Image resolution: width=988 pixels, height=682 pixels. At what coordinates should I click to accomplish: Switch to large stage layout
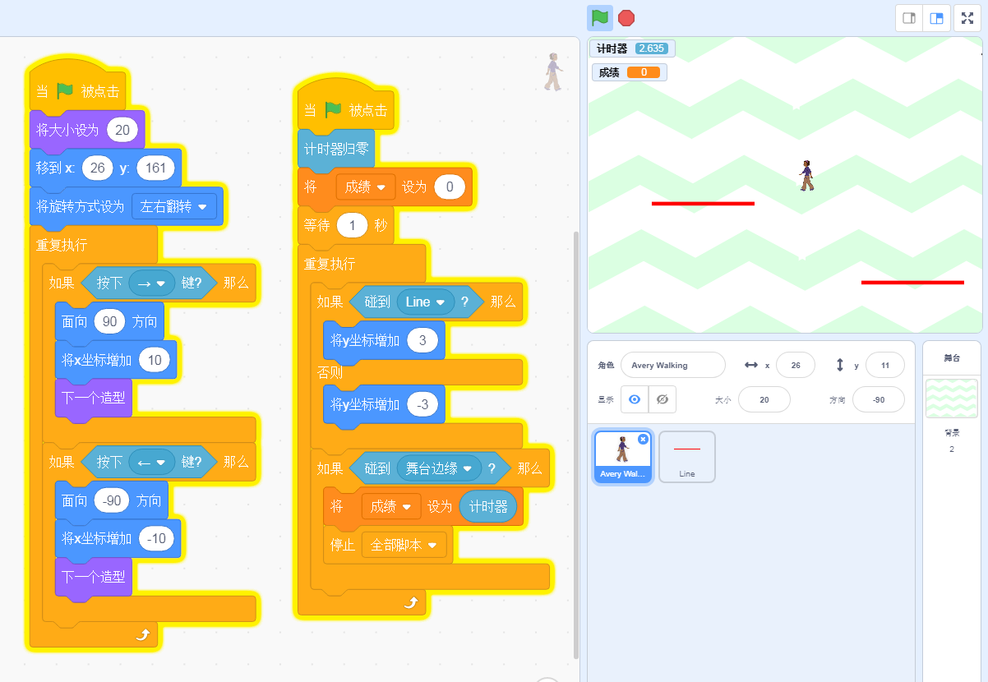point(936,18)
